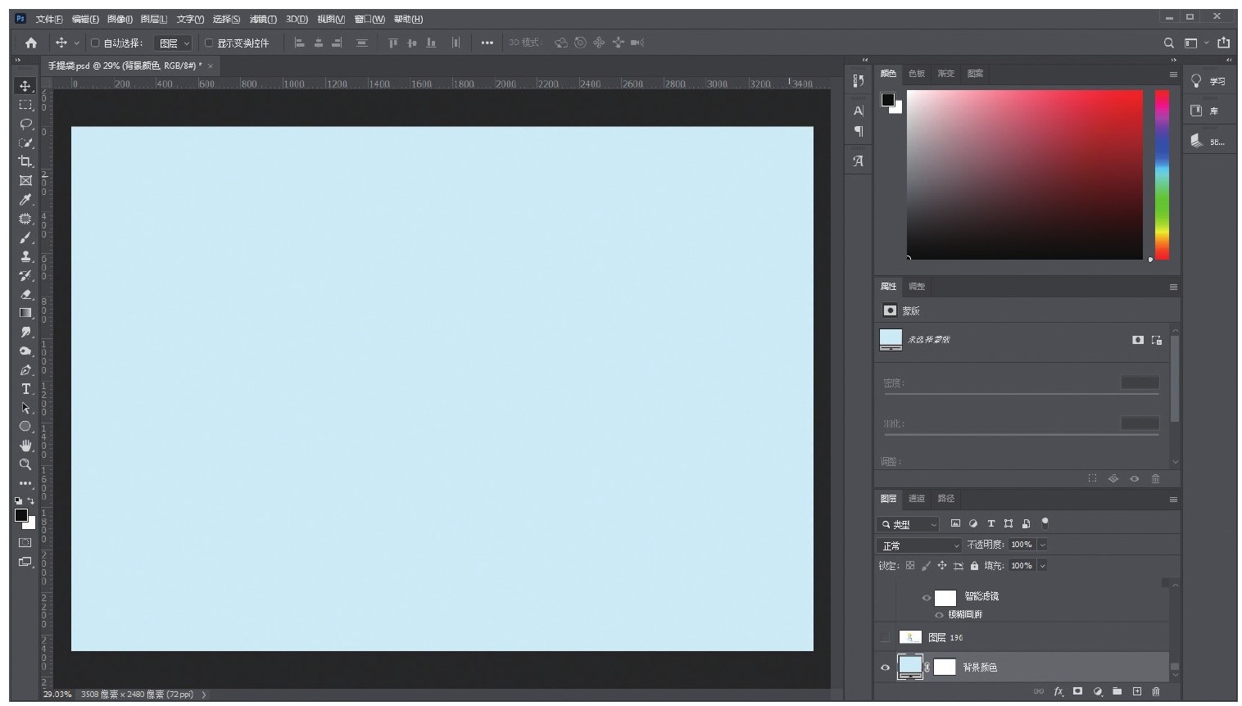Open the 正常 blend mode dropdown
Screen dimensions: 1242x706
[x=919, y=545]
